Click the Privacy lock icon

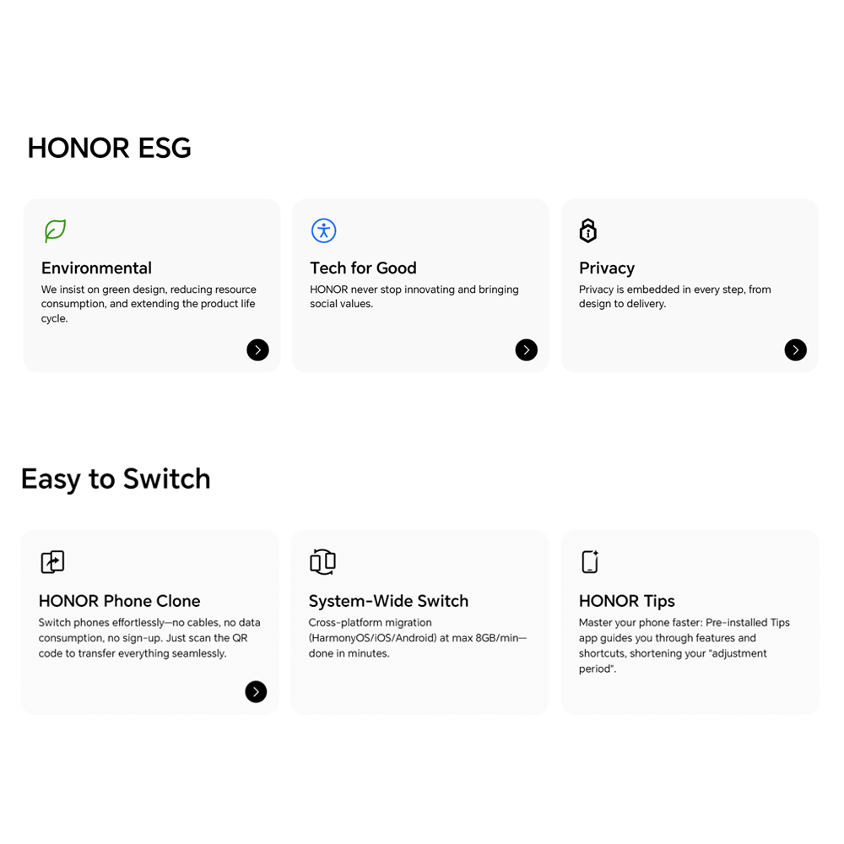coord(587,230)
